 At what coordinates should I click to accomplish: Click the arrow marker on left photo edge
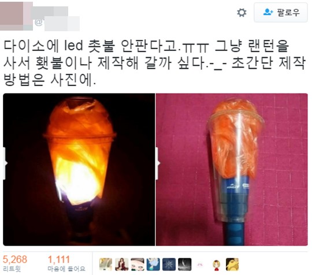point(5,163)
